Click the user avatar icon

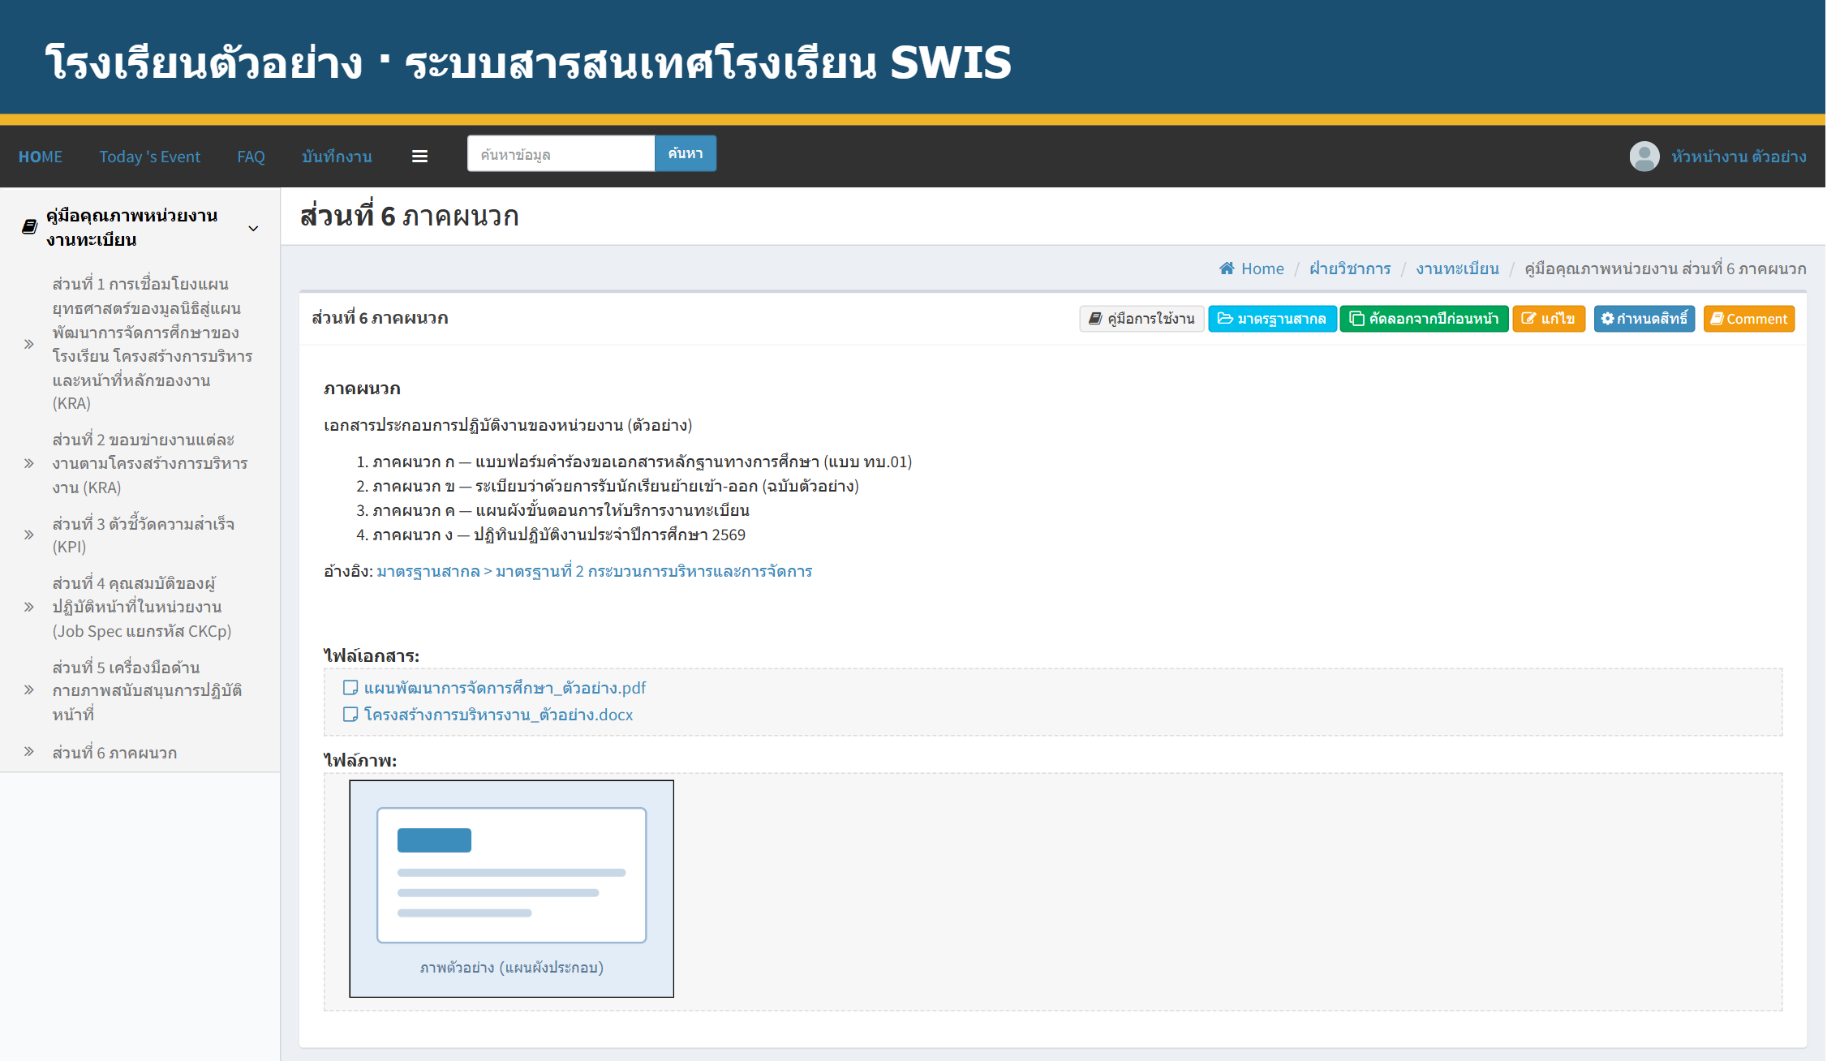(1644, 156)
